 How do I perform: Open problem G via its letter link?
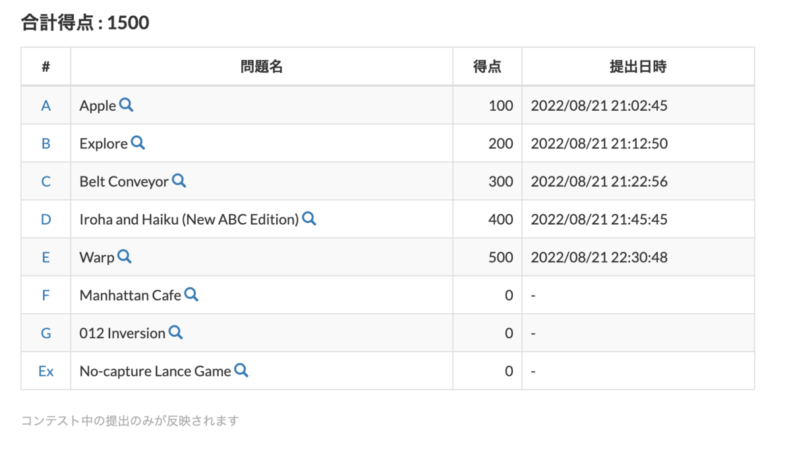point(45,333)
